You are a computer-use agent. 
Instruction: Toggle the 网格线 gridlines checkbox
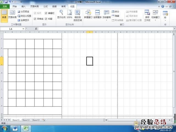(x=35, y=19)
